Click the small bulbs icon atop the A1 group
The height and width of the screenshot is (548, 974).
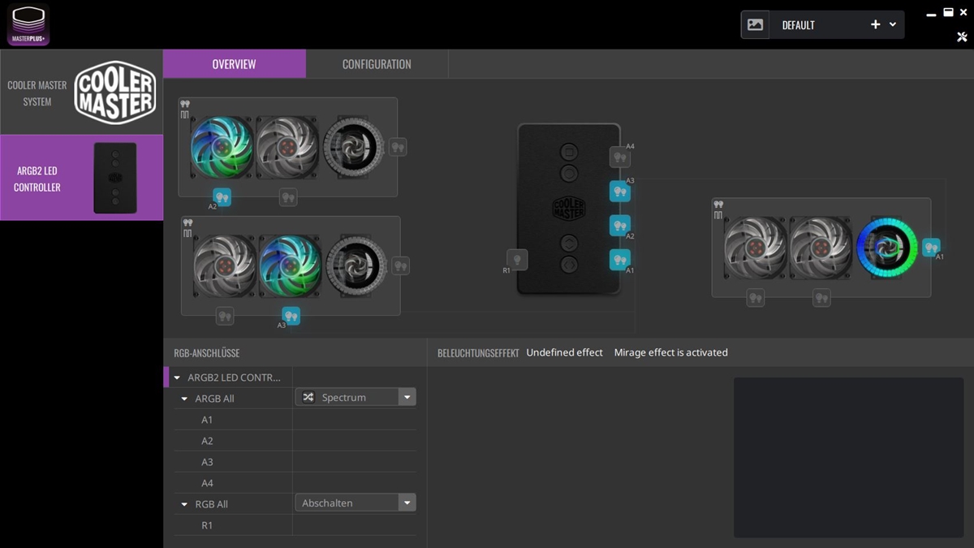coord(718,205)
